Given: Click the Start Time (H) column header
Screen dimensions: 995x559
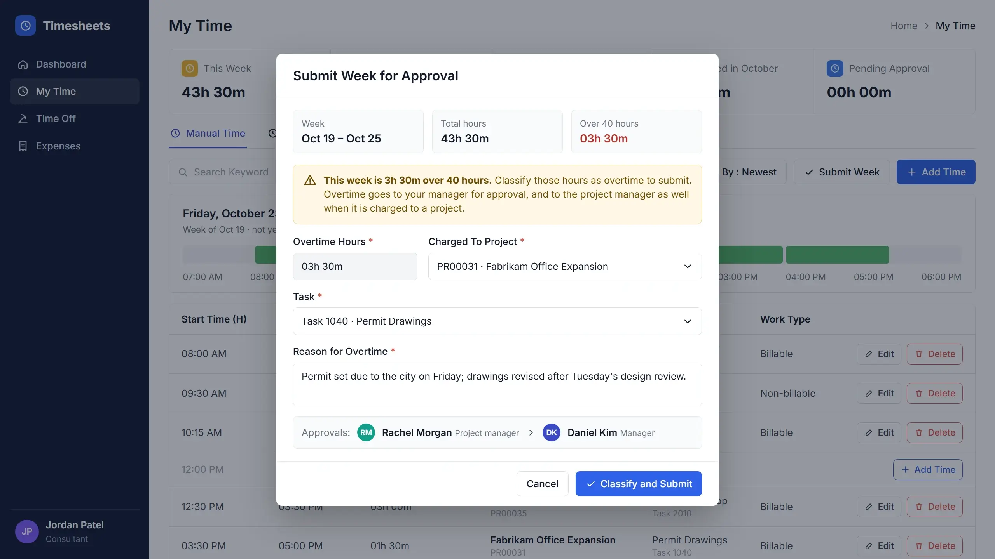Looking at the screenshot, I should tap(214, 319).
